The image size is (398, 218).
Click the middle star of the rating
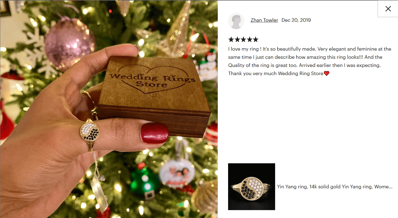point(243,39)
